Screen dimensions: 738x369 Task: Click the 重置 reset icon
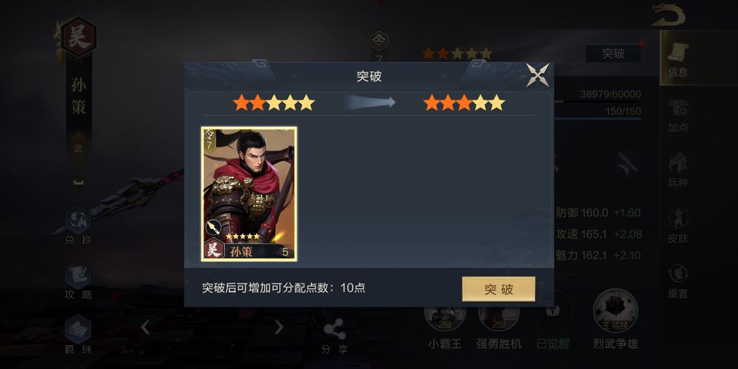(678, 282)
